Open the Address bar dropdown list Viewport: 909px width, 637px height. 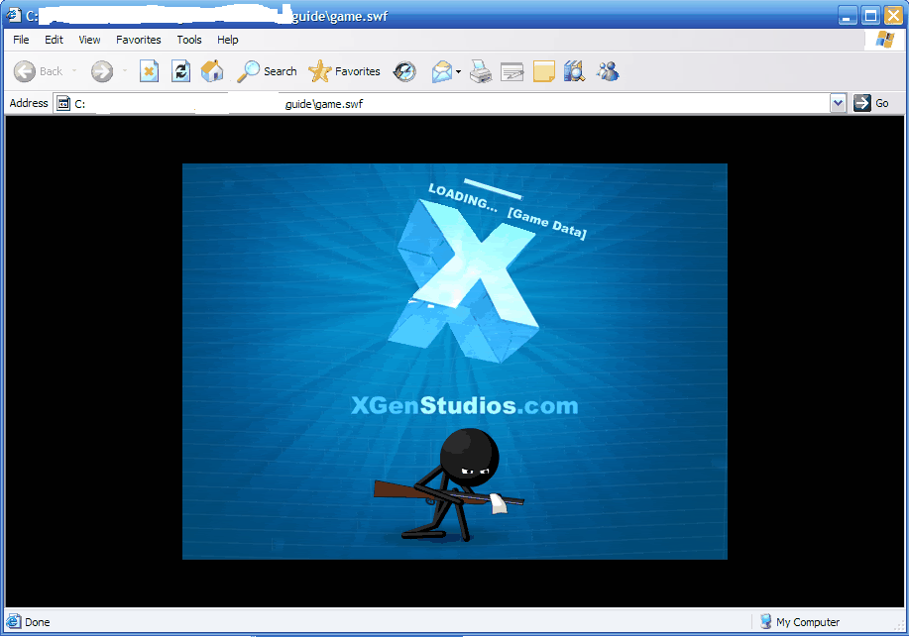838,103
